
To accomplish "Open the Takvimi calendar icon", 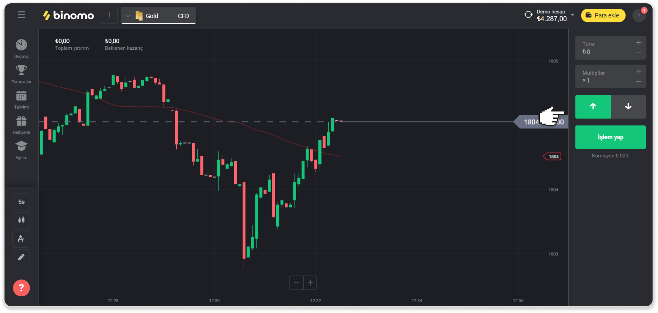I will coord(21,96).
